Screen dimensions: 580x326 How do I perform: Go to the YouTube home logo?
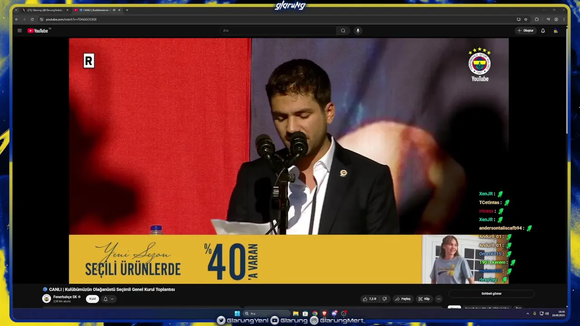pyautogui.click(x=38, y=31)
